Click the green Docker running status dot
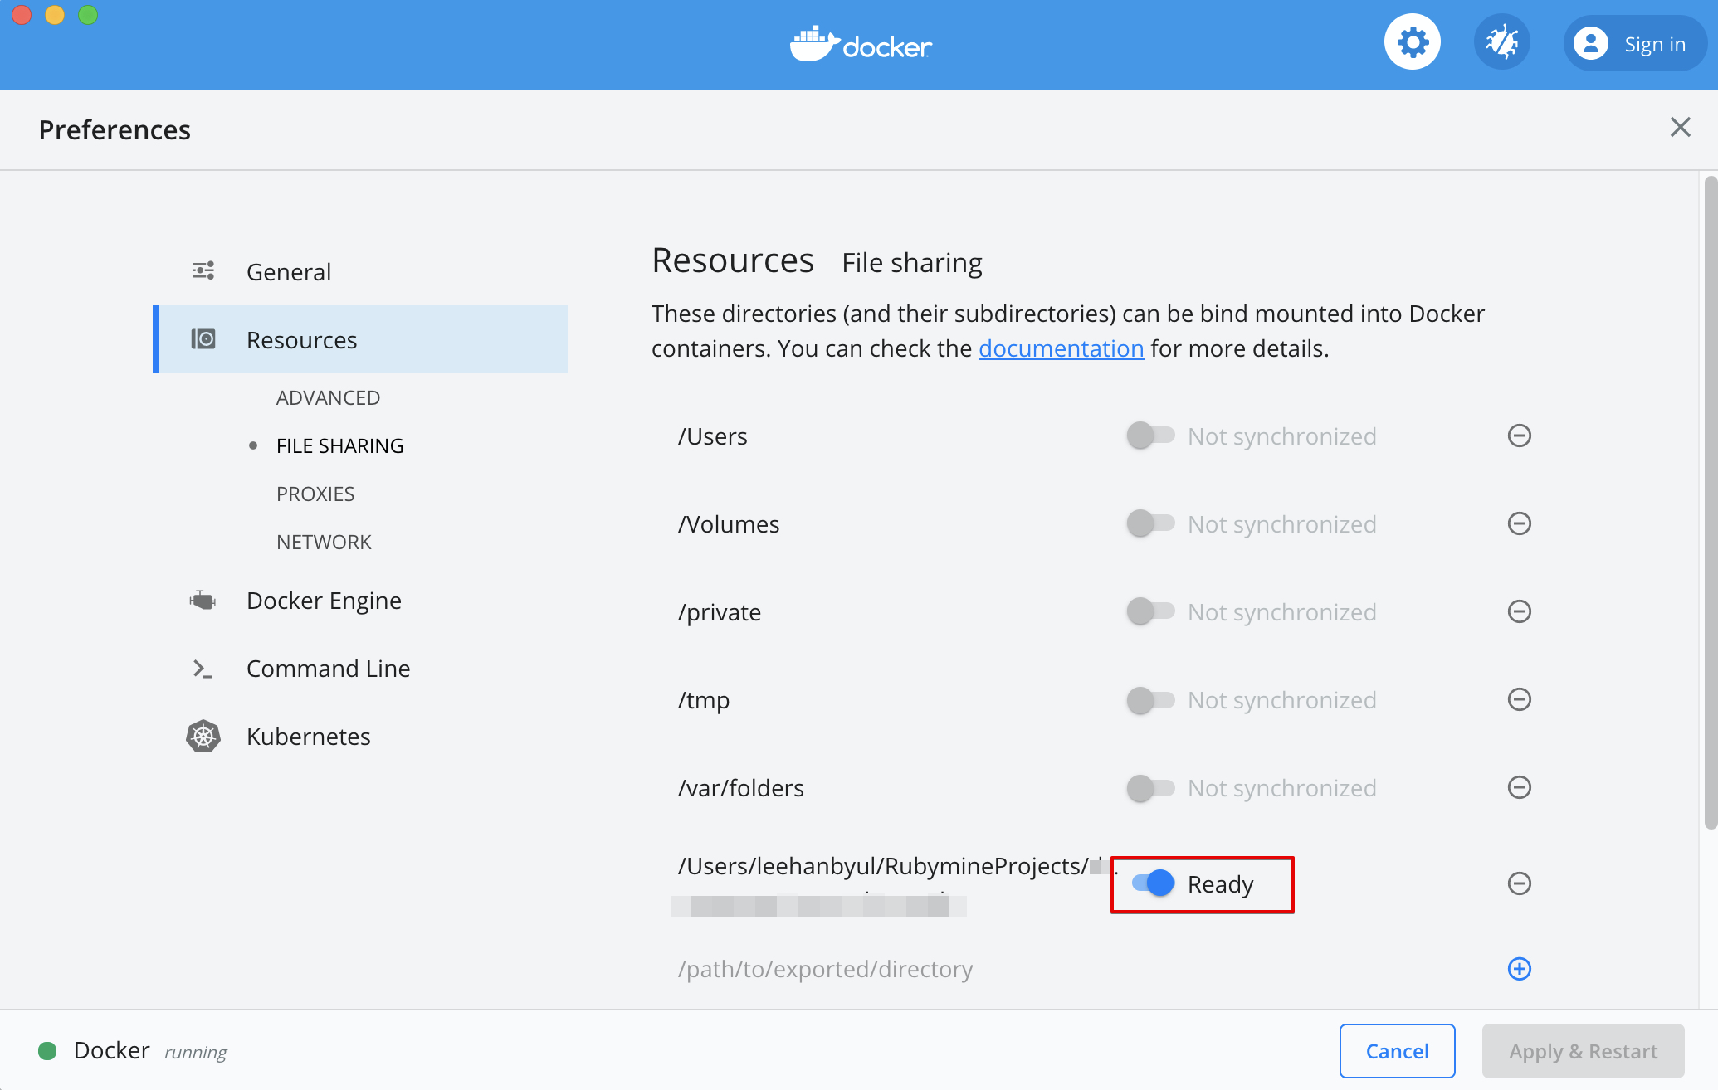The width and height of the screenshot is (1718, 1090). [47, 1051]
